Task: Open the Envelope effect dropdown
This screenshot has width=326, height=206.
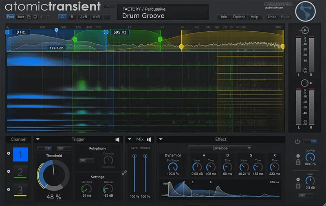Action: click(x=220, y=148)
